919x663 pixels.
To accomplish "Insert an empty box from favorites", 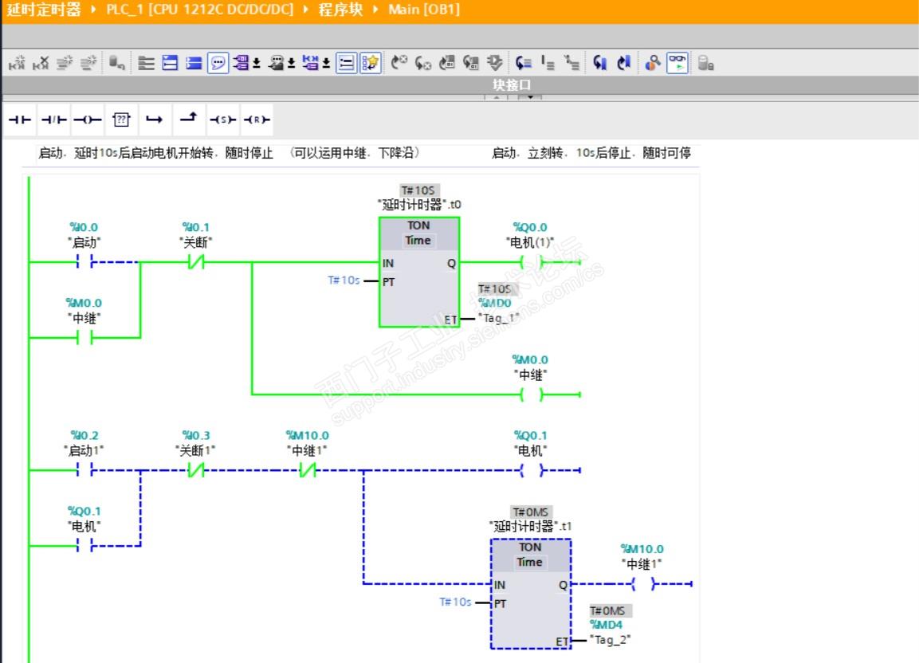I will 121,120.
